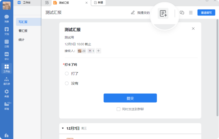Click 我提交的 link
The width and height of the screenshot is (219, 139).
point(143,13)
